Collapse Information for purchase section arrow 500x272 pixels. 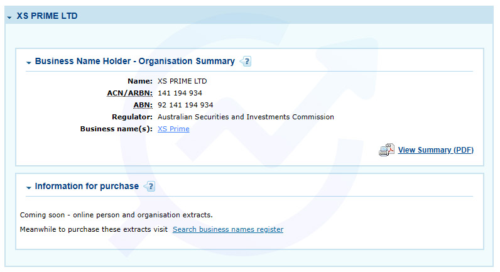click(x=29, y=187)
